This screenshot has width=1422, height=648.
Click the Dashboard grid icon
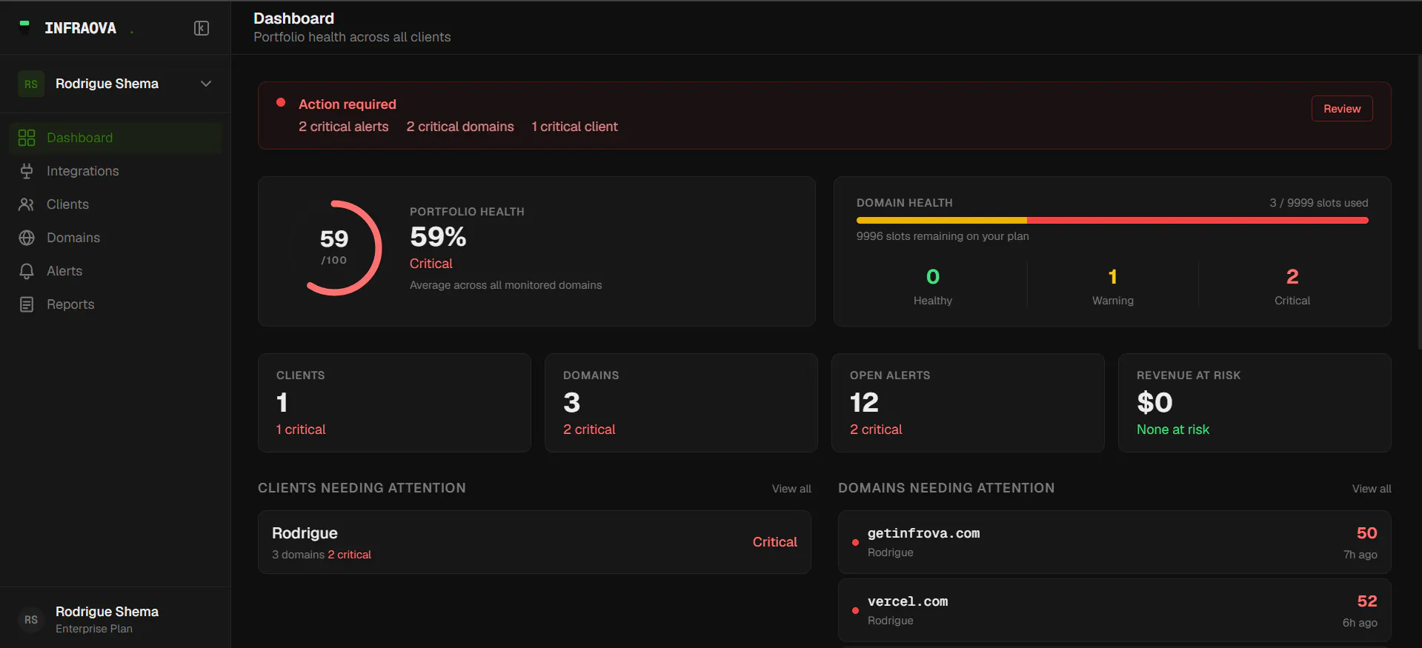27,138
